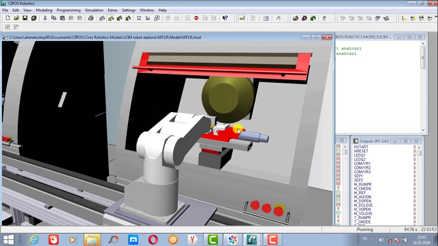Viewport: 438px width, 246px height.
Task: Select the LEDQ1 output row
Action: coord(385,155)
